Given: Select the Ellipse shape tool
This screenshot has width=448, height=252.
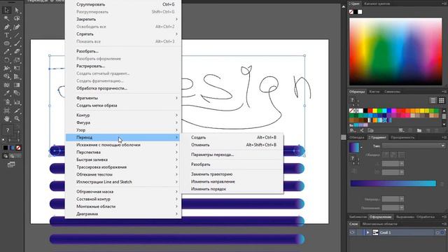Looking at the screenshot, I should click(6, 43).
